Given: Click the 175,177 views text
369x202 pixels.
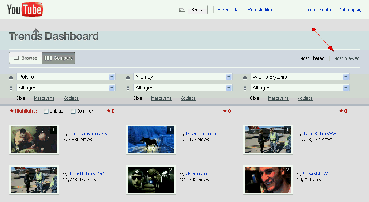Looking at the screenshot, I should 195,140.
